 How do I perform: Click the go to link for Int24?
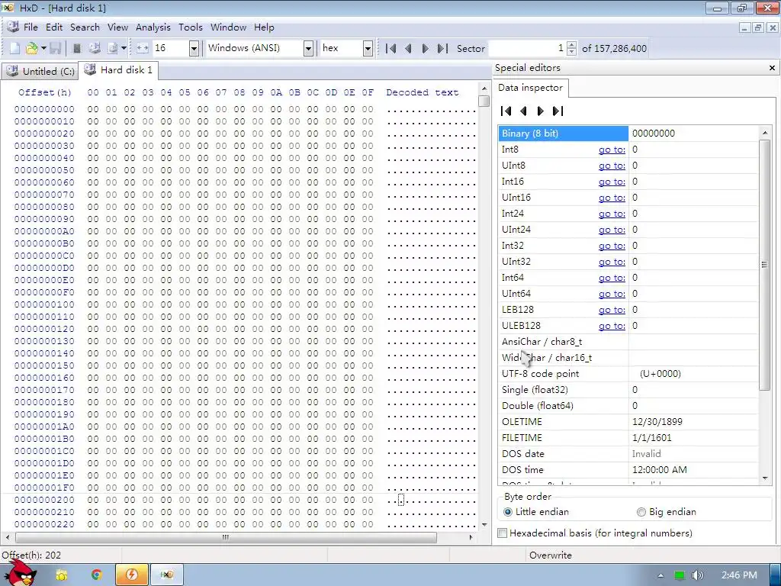click(612, 214)
